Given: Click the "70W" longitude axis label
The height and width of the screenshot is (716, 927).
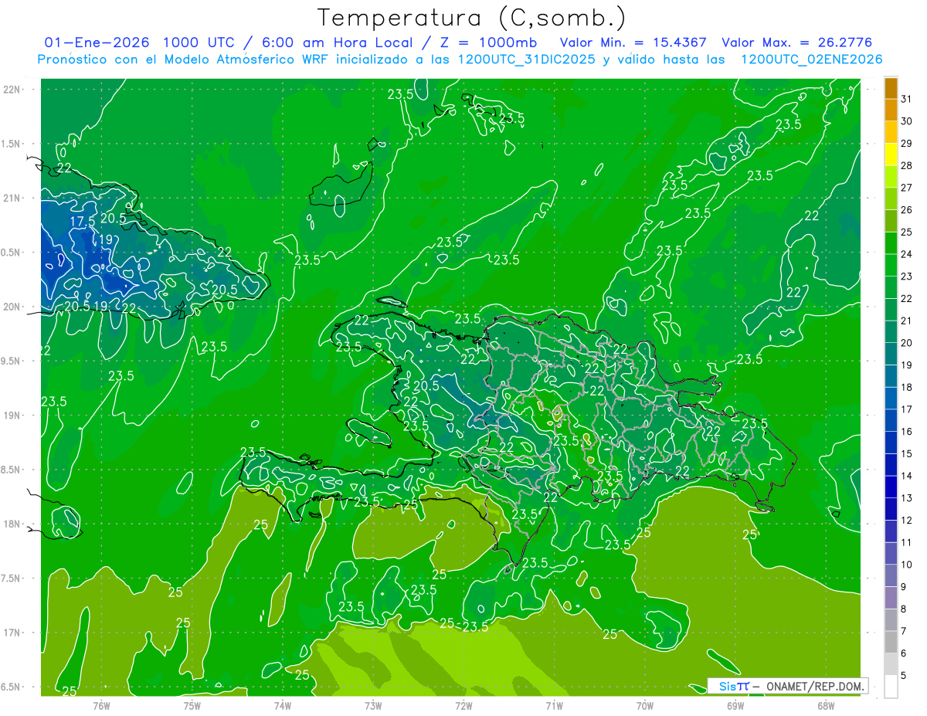Looking at the screenshot, I should (x=645, y=705).
